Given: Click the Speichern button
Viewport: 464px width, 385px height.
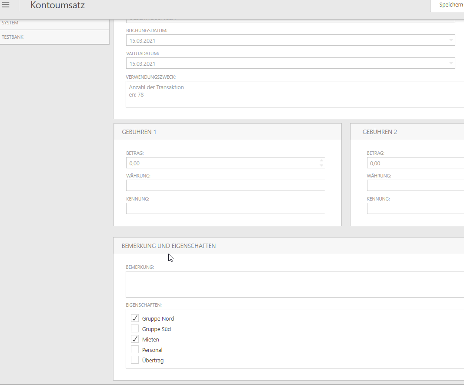Looking at the screenshot, I should (450, 5).
